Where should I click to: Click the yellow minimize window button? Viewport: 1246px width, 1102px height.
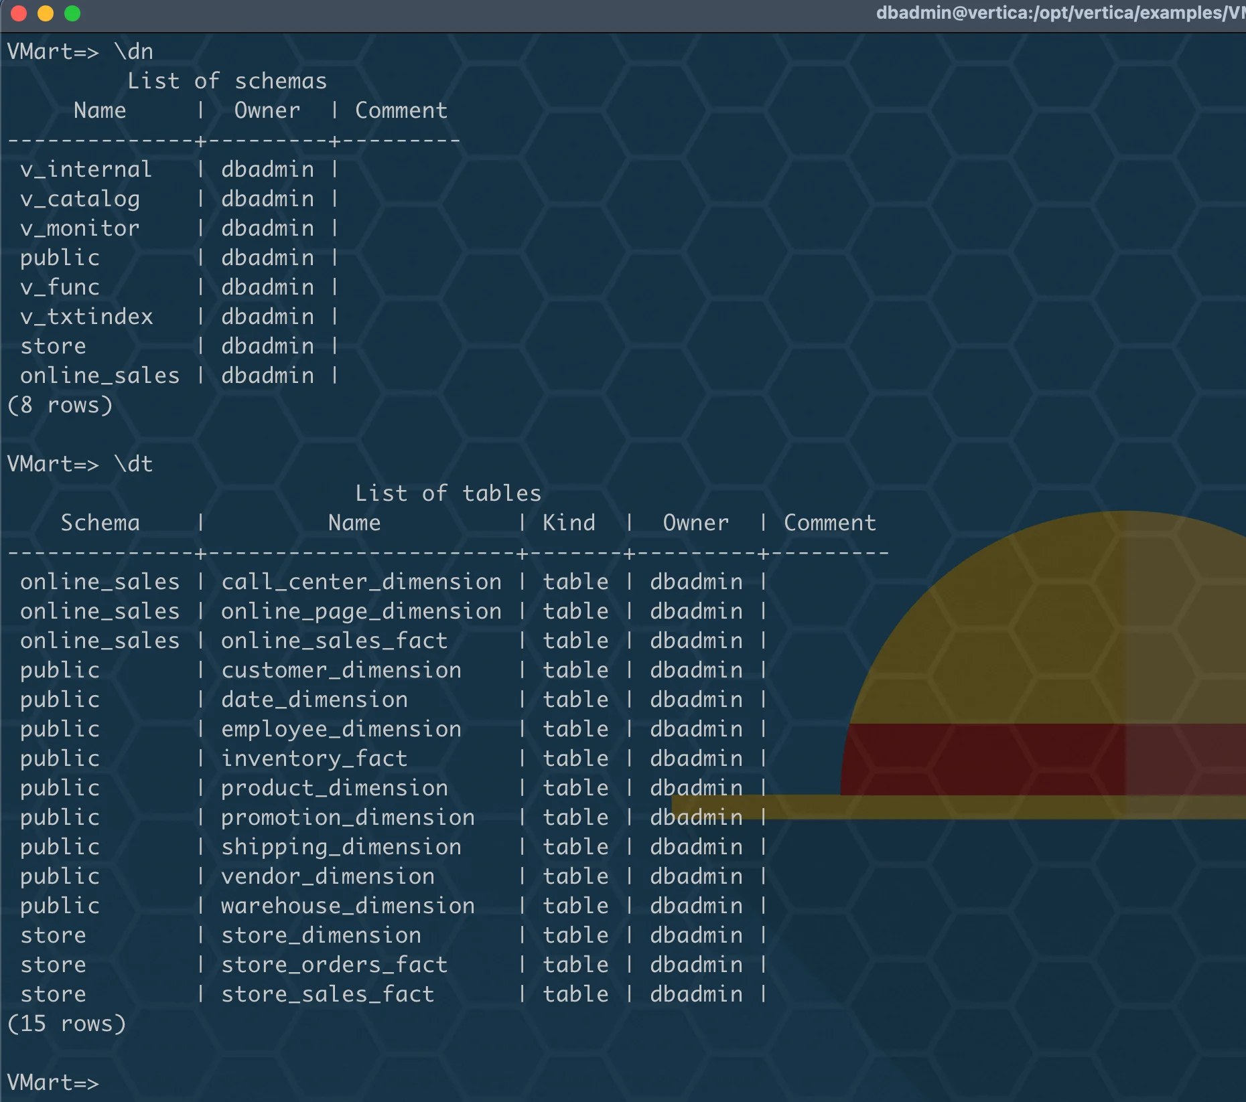pos(46,13)
